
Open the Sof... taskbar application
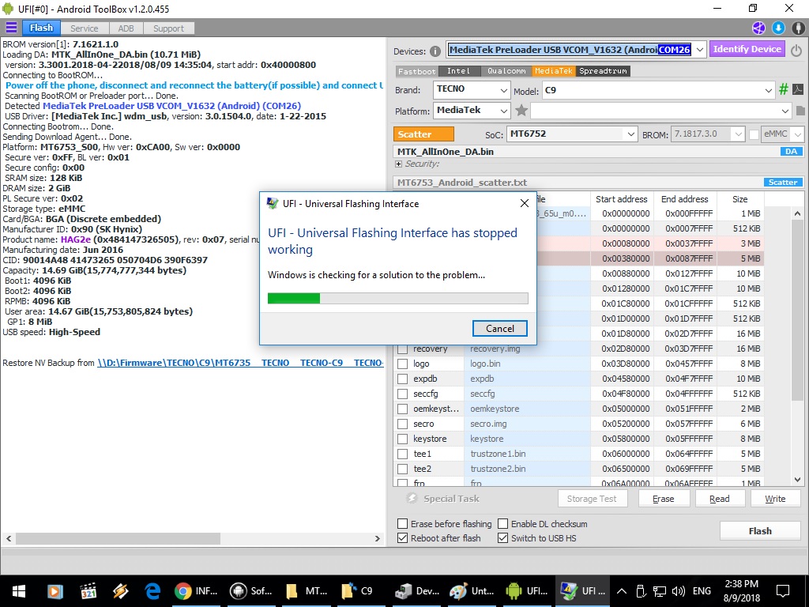(x=251, y=590)
